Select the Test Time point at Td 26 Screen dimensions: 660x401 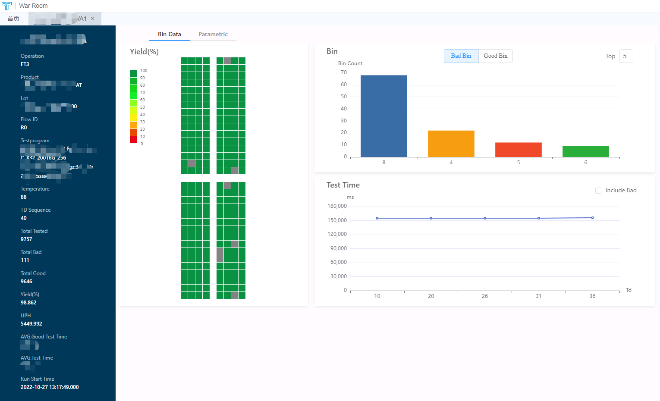485,218
